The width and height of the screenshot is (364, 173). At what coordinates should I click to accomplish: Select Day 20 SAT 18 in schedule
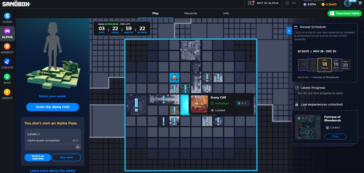(346, 65)
